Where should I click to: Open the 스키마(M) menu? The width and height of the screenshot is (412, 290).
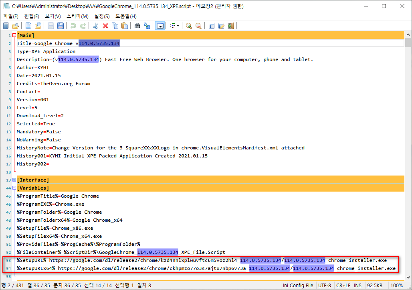coord(77,16)
